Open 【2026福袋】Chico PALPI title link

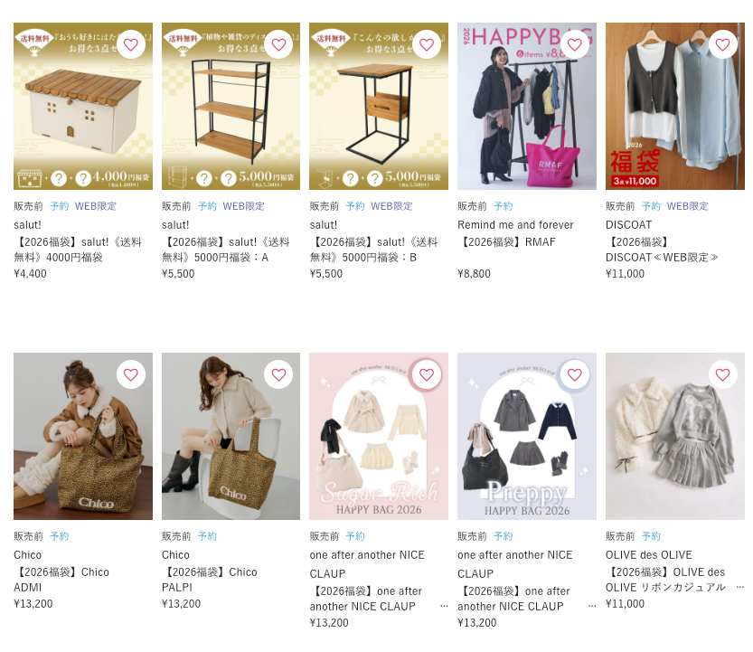pyautogui.click(x=210, y=580)
